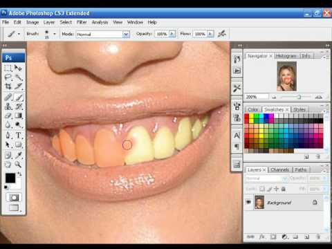Open the File menu
The height and width of the screenshot is (249, 332).
click(x=6, y=22)
